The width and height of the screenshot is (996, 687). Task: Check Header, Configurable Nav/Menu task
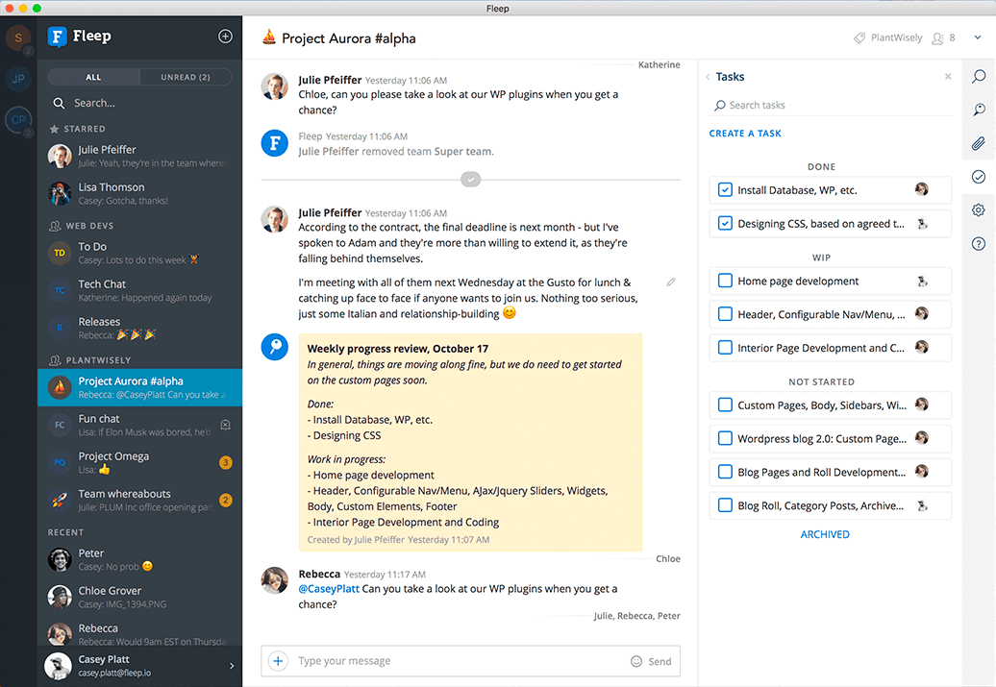coord(725,314)
